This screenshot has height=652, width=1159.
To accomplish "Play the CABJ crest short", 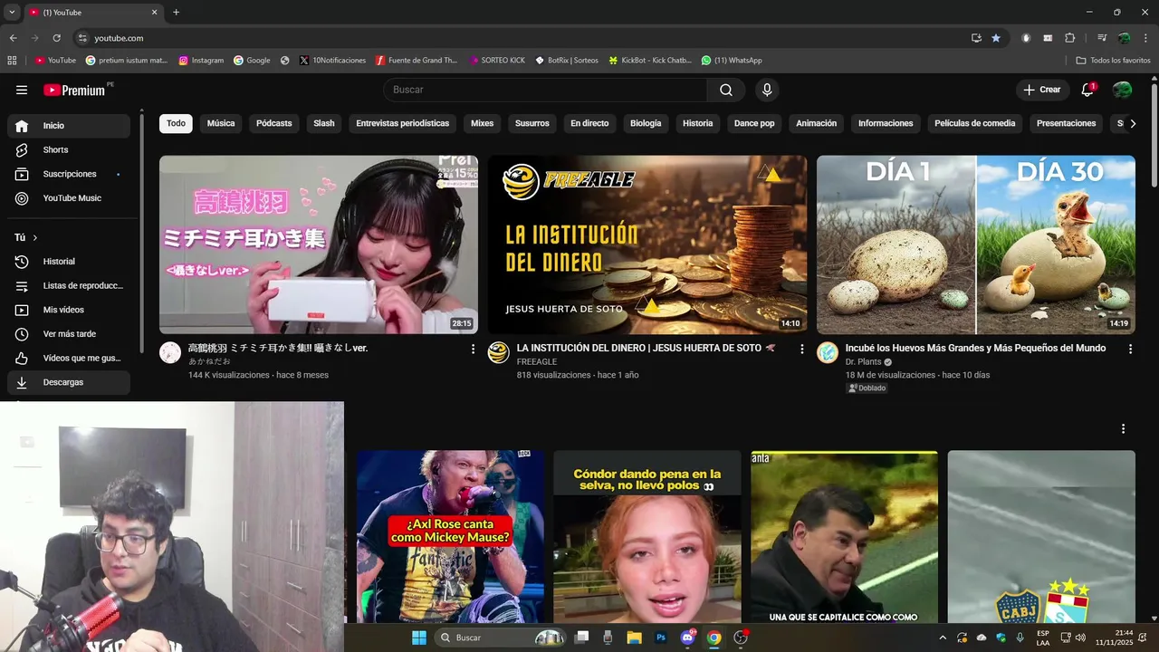I will click(1041, 537).
